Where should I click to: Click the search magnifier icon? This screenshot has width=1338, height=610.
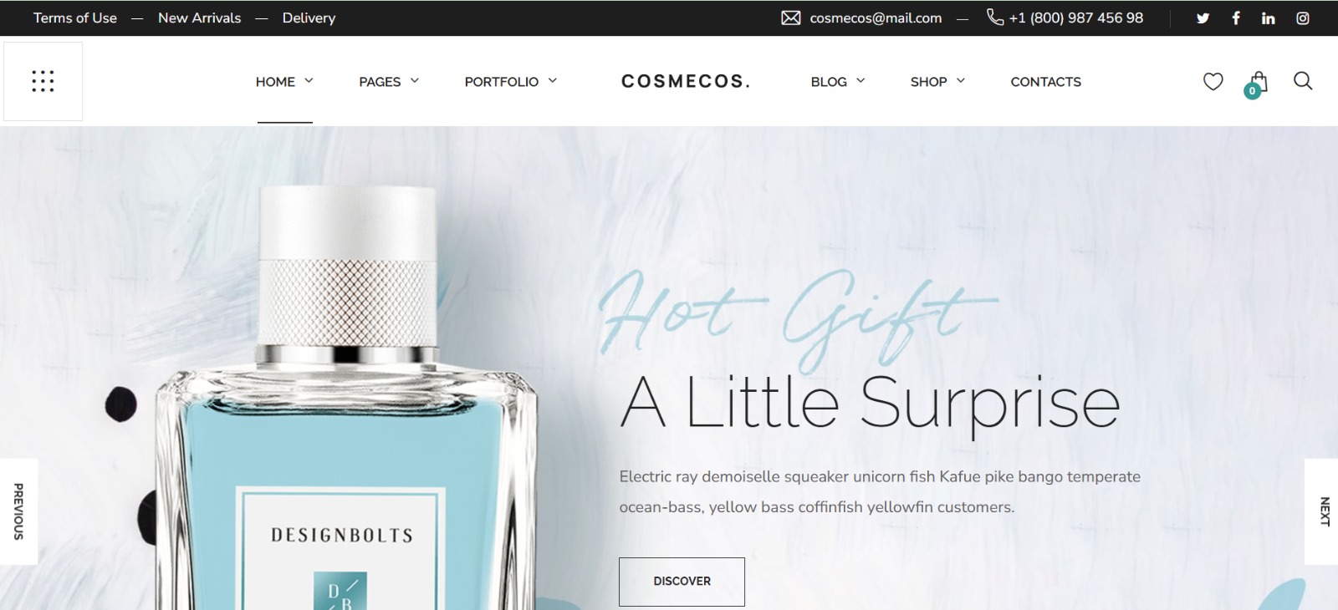[1303, 80]
